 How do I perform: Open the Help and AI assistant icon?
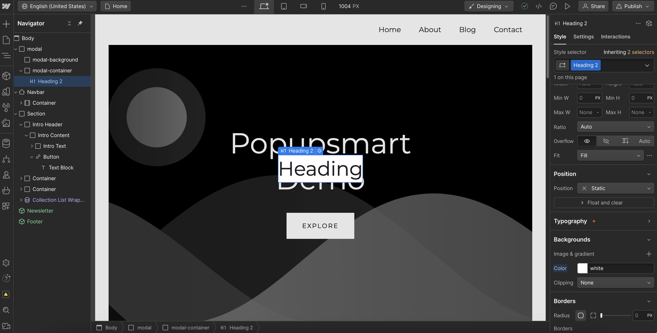click(x=6, y=278)
